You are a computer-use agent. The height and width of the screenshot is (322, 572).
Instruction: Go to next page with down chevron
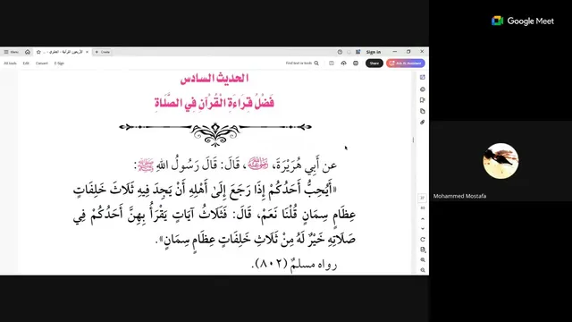(x=423, y=229)
